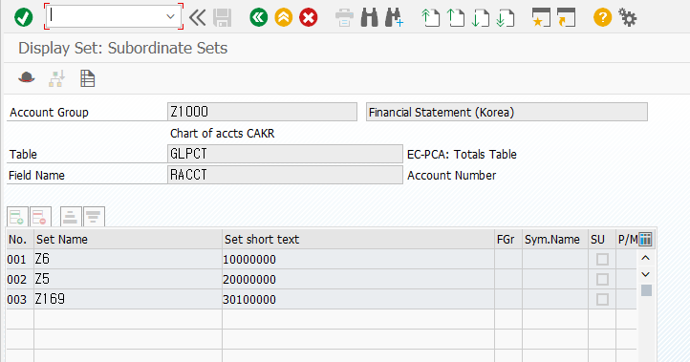Click the move-down sort icon above table
690x362 pixels.
94,217
